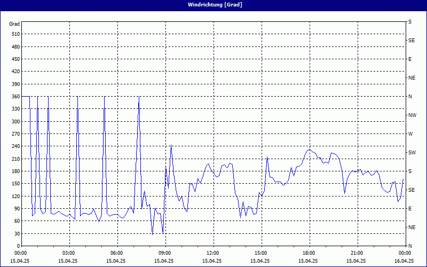Click the 90 degree axis tick label
This screenshot has height=267, width=427.
pyautogui.click(x=17, y=209)
